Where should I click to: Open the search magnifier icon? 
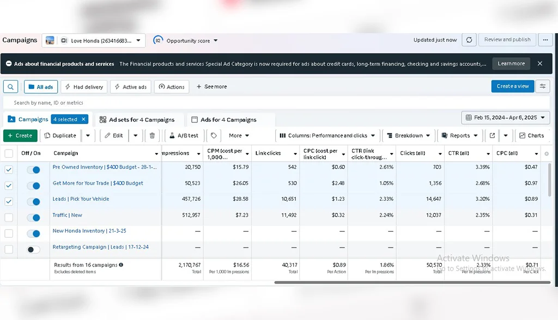click(x=11, y=87)
